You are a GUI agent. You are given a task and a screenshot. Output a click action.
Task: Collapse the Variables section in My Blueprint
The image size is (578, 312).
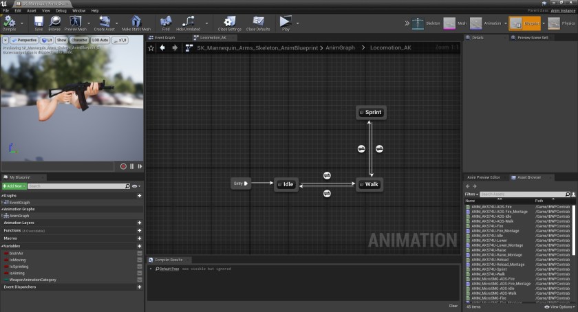3,246
